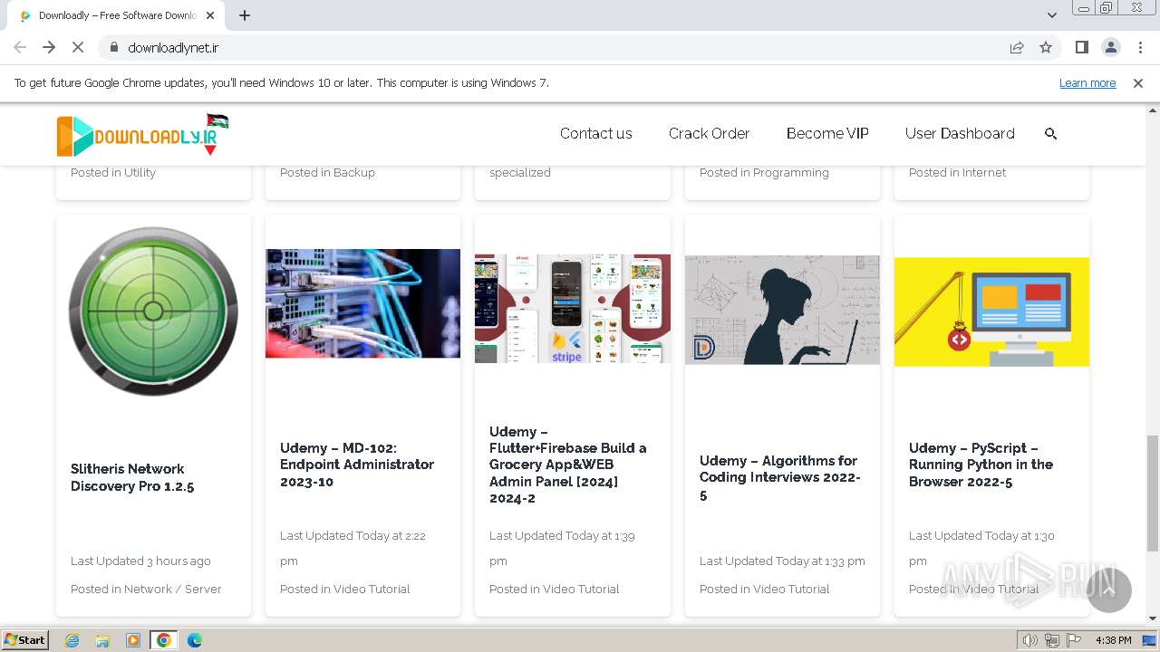Open Become VIP menu item
This screenshot has height=652, width=1160.
coord(827,133)
